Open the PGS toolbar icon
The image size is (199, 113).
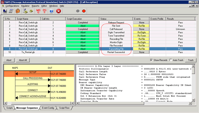(x=44, y=11)
